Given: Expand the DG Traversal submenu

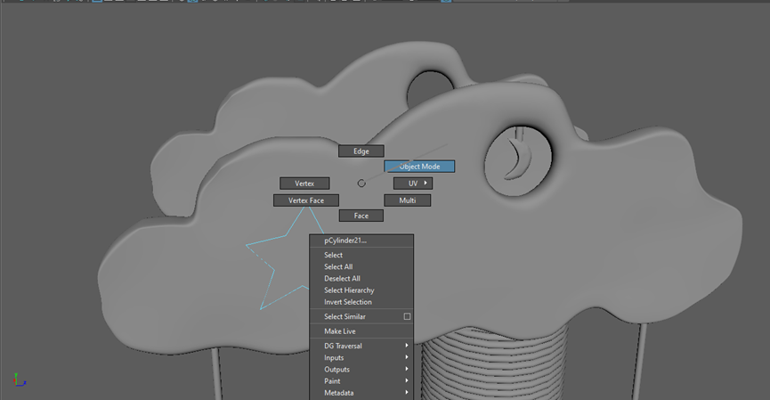Looking at the screenshot, I should pyautogui.click(x=361, y=346).
